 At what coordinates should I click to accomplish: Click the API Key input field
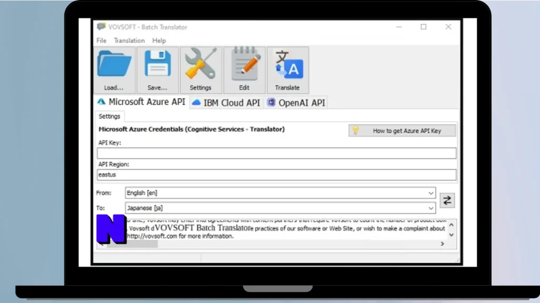[276, 153]
